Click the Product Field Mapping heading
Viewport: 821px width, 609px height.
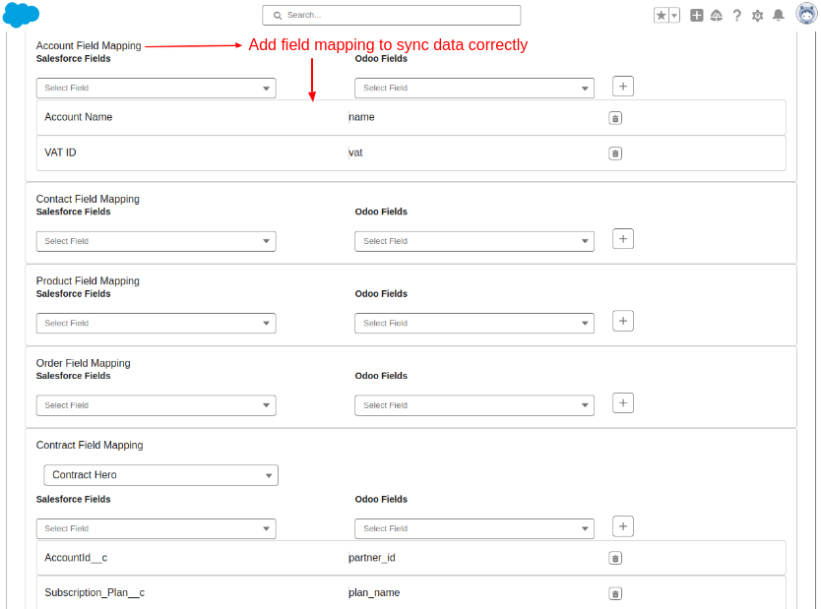88,281
